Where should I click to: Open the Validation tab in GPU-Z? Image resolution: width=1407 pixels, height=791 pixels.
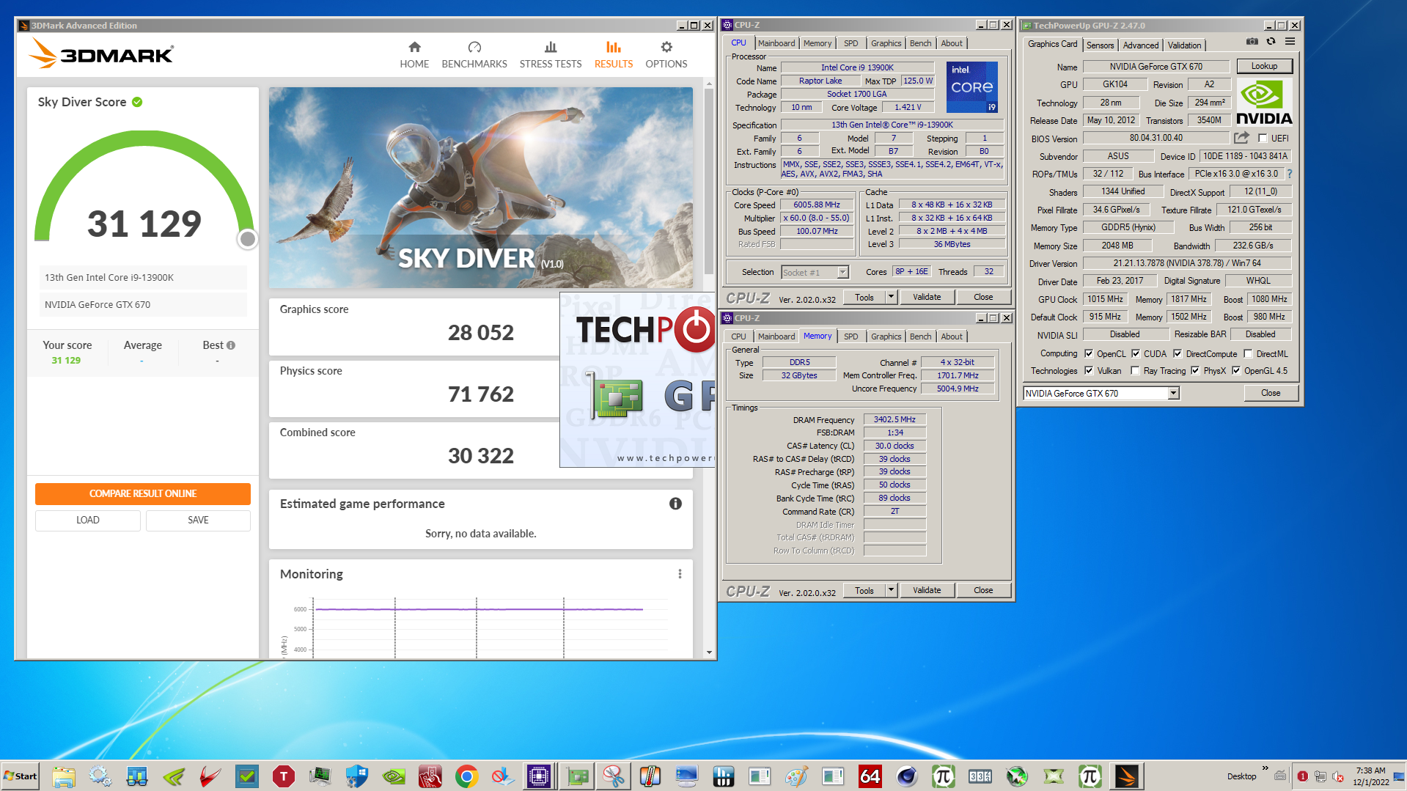(x=1184, y=45)
